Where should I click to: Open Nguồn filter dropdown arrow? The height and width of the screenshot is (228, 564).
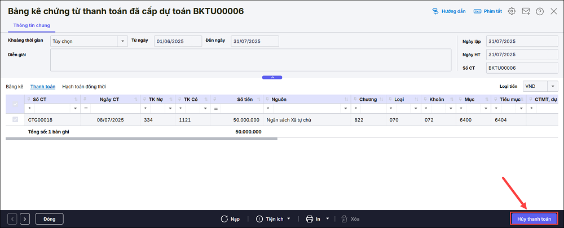pos(346,108)
